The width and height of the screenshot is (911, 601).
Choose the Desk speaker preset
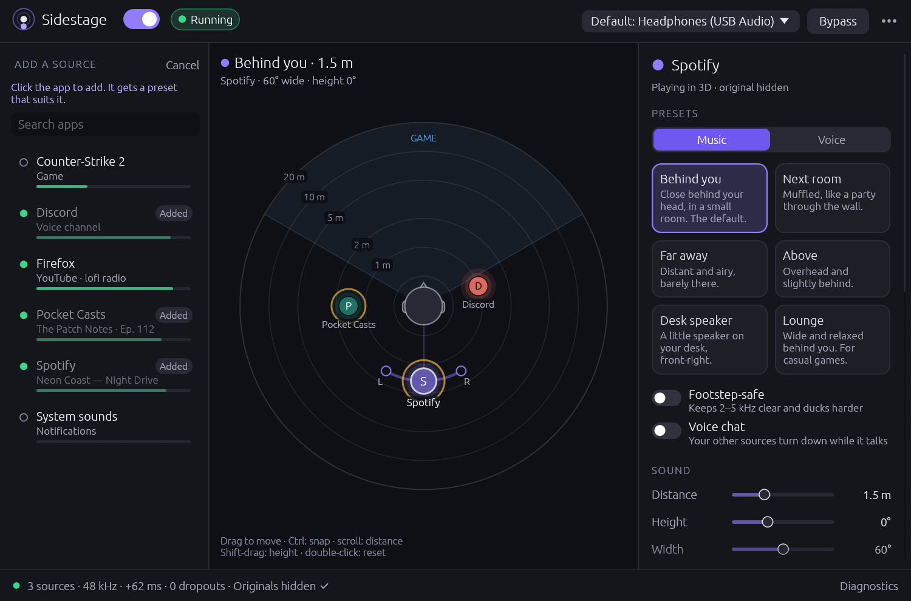pyautogui.click(x=709, y=339)
